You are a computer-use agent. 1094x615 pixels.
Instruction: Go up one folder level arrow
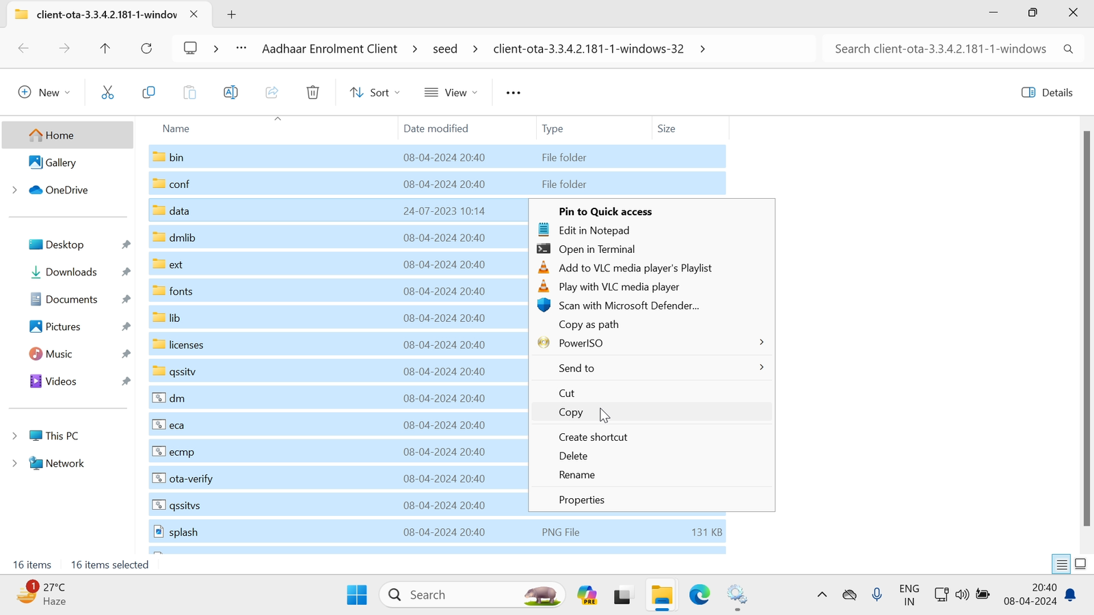pos(105,49)
